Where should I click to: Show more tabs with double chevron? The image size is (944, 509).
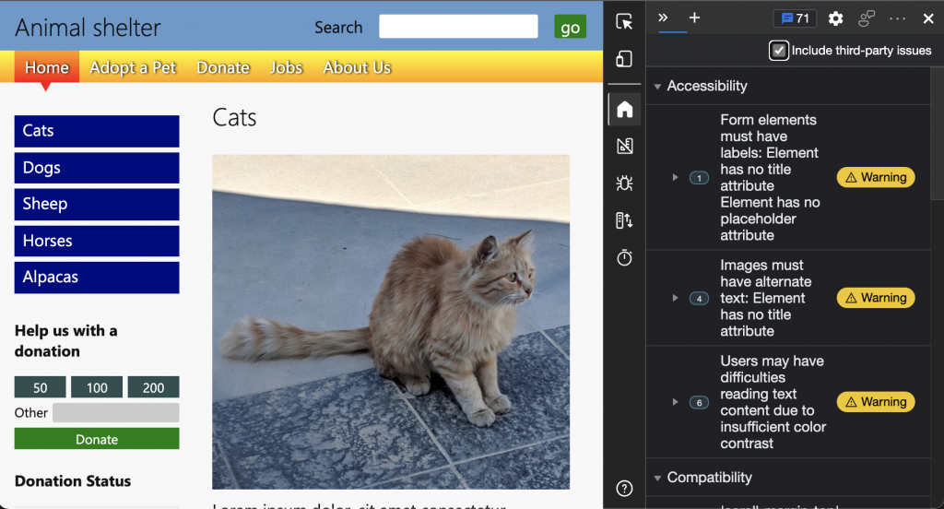tap(663, 18)
